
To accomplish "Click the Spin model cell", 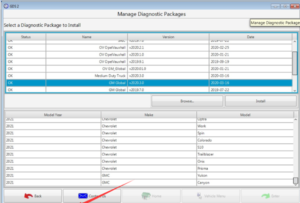I will click(x=245, y=133).
